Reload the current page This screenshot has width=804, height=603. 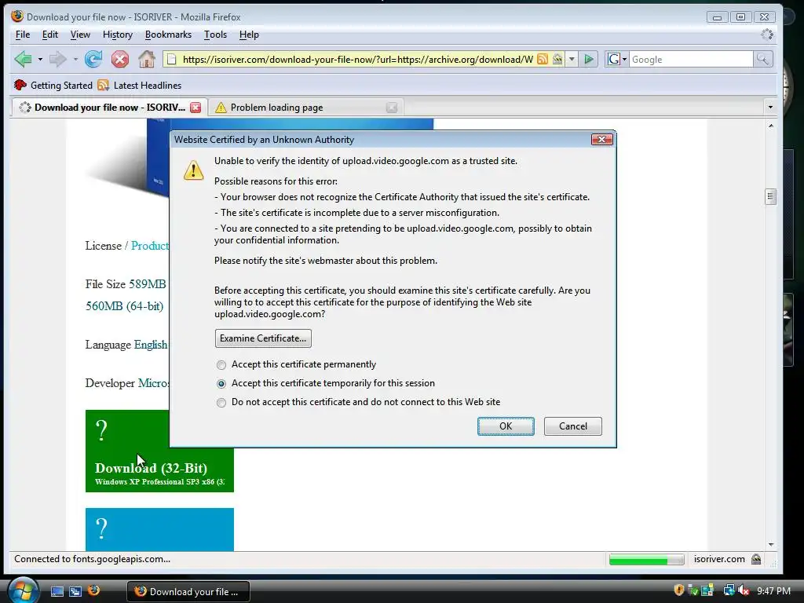[93, 60]
